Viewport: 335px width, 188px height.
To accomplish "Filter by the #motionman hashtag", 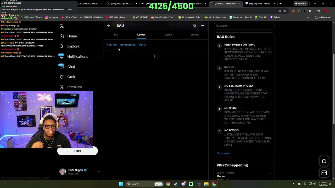I will [128, 45].
